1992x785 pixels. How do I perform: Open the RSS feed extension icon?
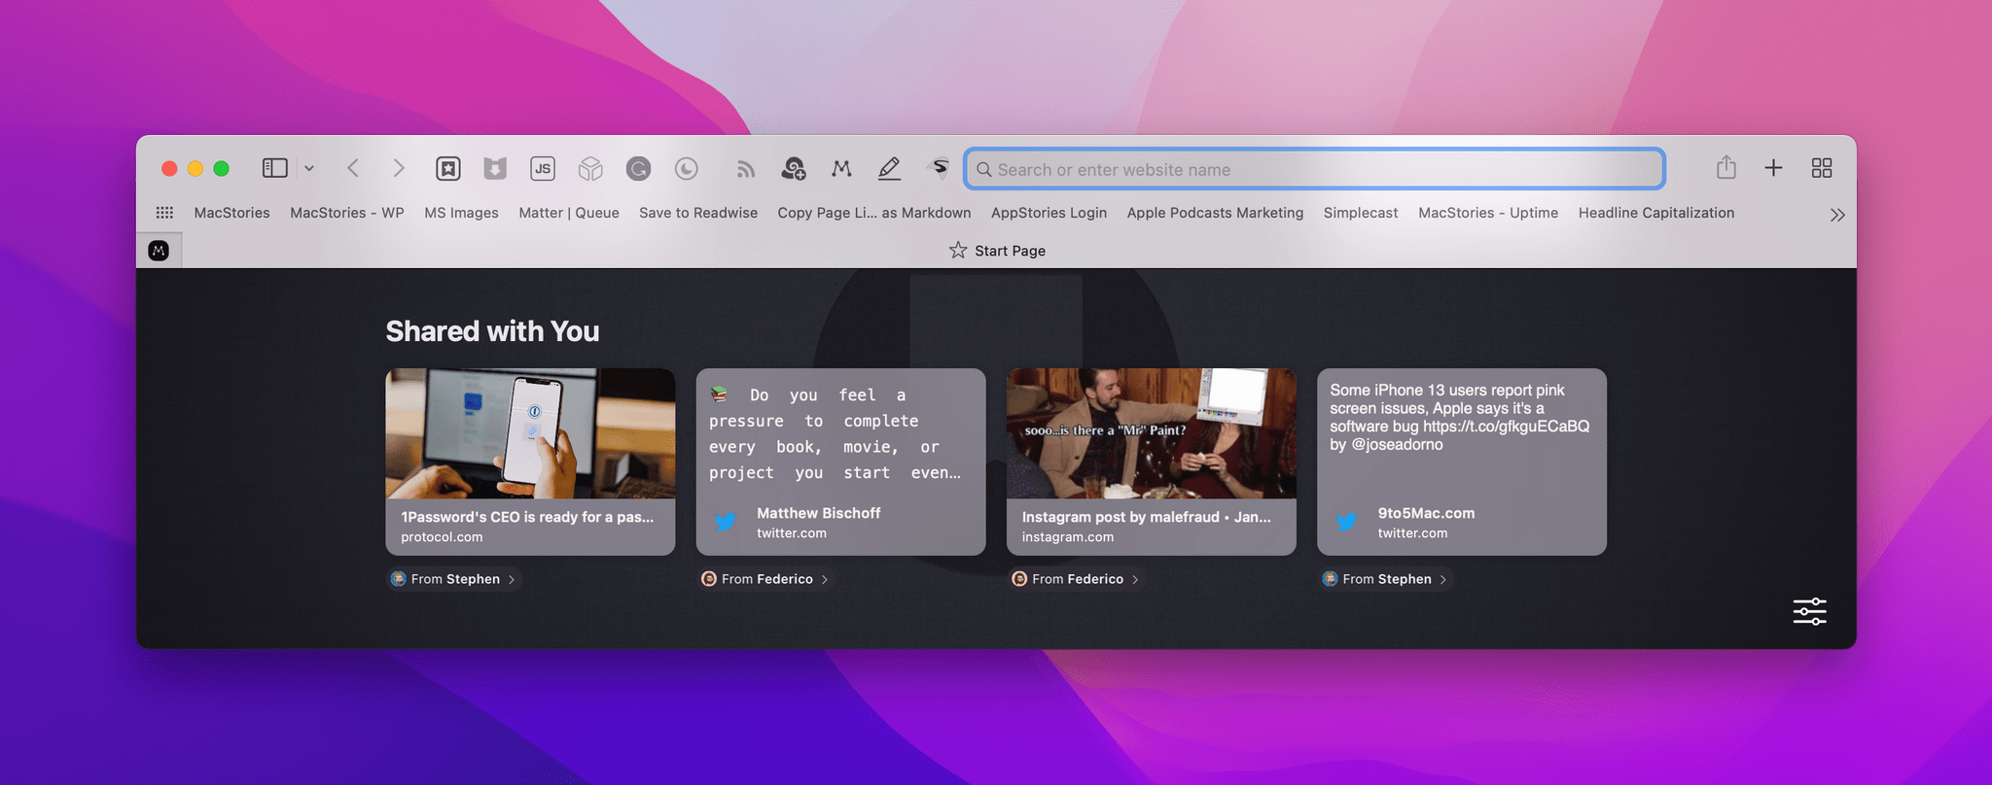coord(746,170)
